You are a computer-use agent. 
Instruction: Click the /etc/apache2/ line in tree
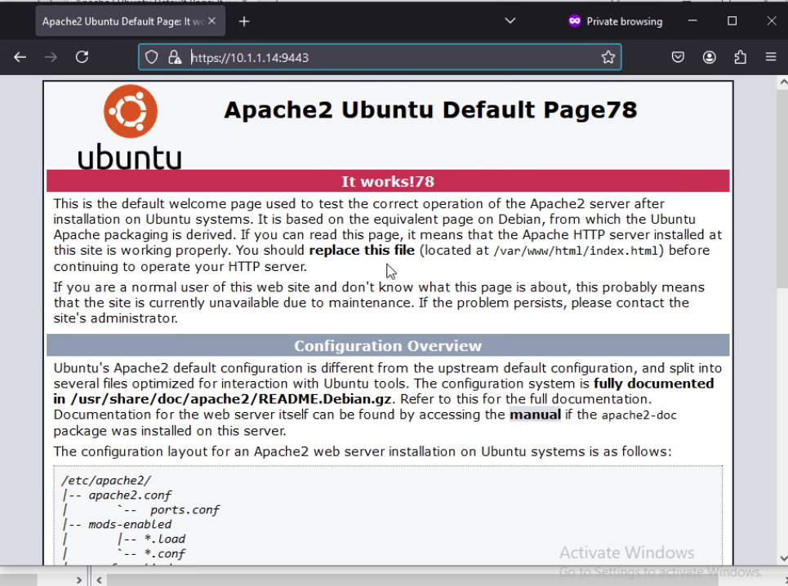[106, 481]
